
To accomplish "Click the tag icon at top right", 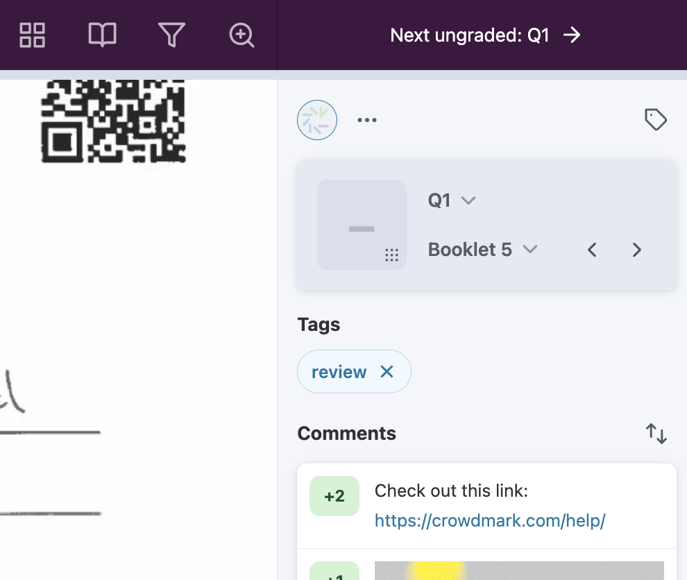I will [655, 119].
